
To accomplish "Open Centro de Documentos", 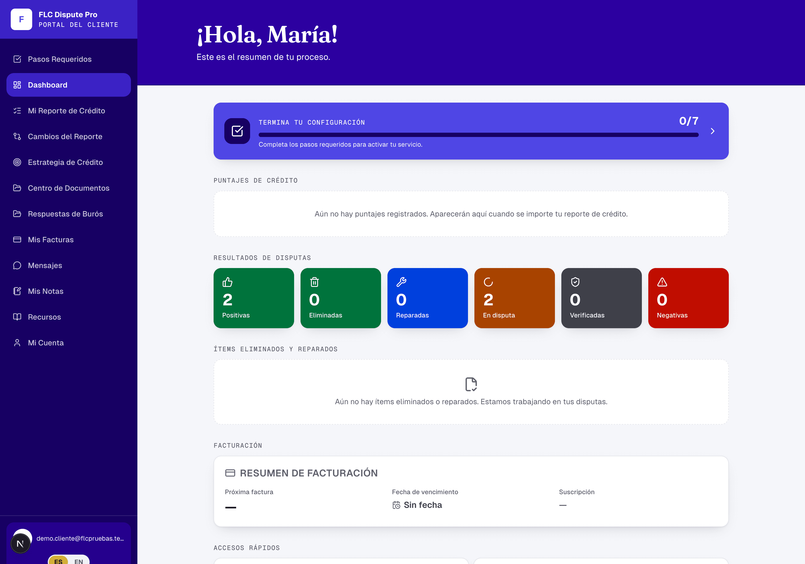I will coord(69,188).
